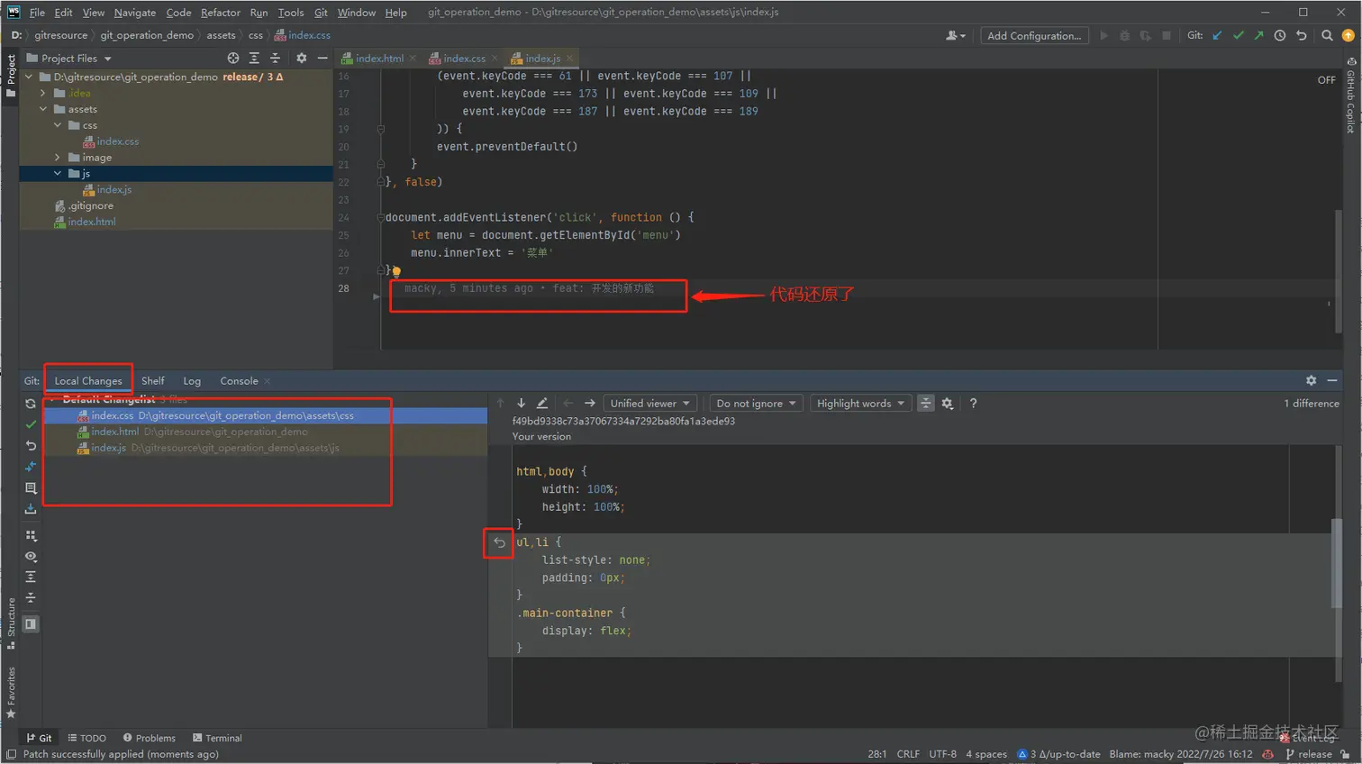Click the UTF-8 encoding in status bar
The height and width of the screenshot is (764, 1362).
[x=943, y=754]
